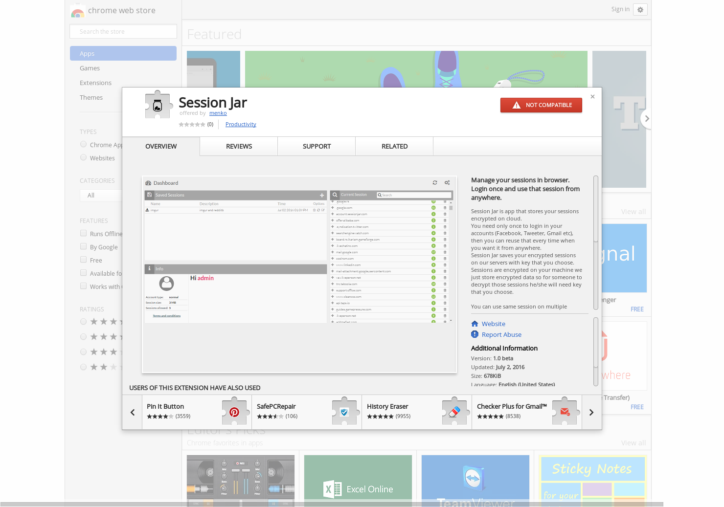Open the extension Website link
The width and height of the screenshot is (724, 507).
(493, 324)
